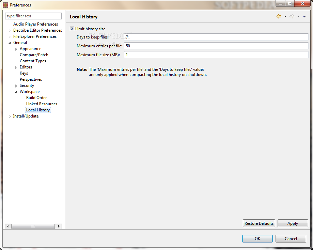Click the back navigation arrow icon
Screen dimensions: 313x250
[x=279, y=16]
